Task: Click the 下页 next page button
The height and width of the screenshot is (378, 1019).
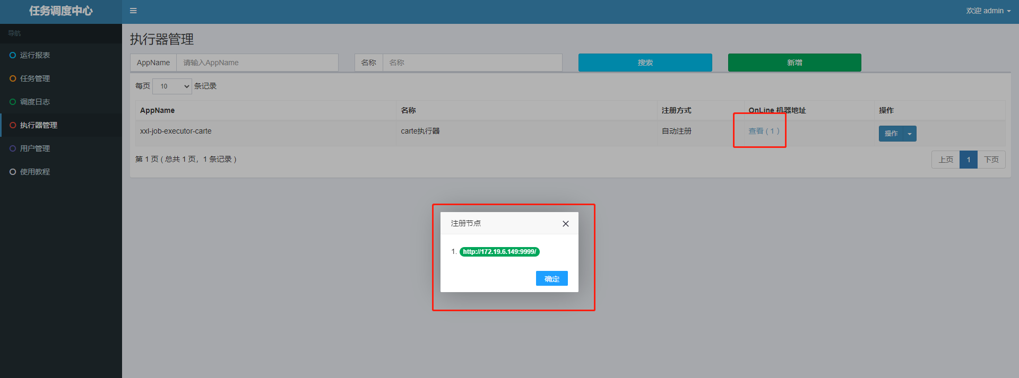Action: (991, 160)
